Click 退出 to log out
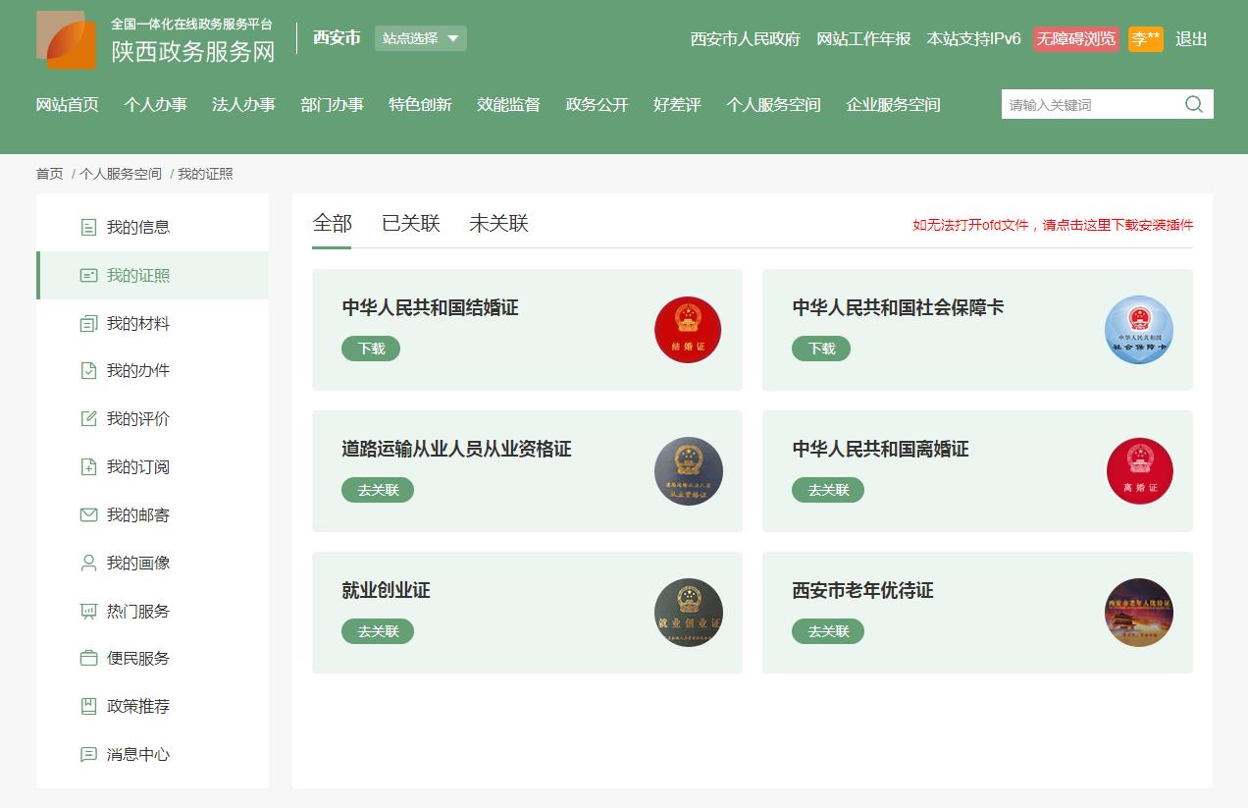 coord(1191,39)
